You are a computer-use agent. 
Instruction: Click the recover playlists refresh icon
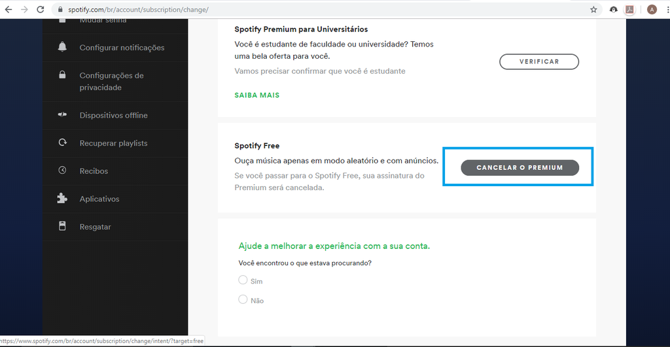62,142
